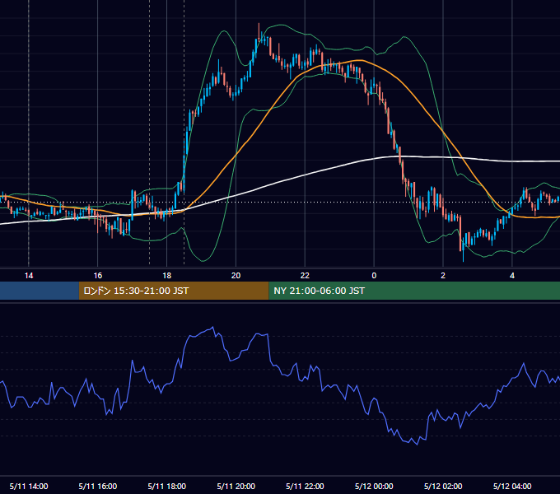Image resolution: width=560 pixels, height=494 pixels.
Task: Click the 5/11 16:00 label on the lower axis
Action: click(x=97, y=486)
